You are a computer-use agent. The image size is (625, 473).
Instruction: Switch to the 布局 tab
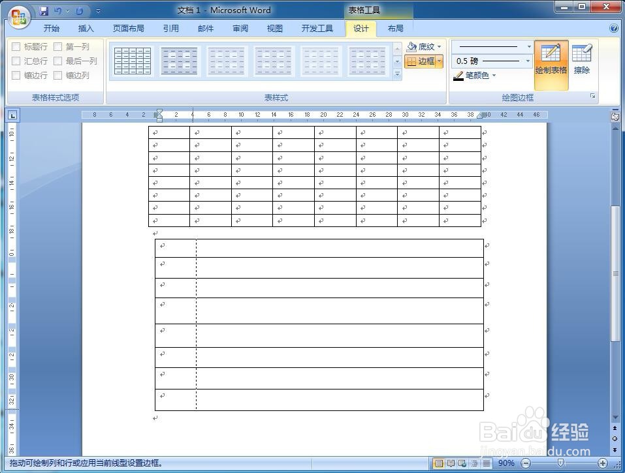click(x=396, y=28)
